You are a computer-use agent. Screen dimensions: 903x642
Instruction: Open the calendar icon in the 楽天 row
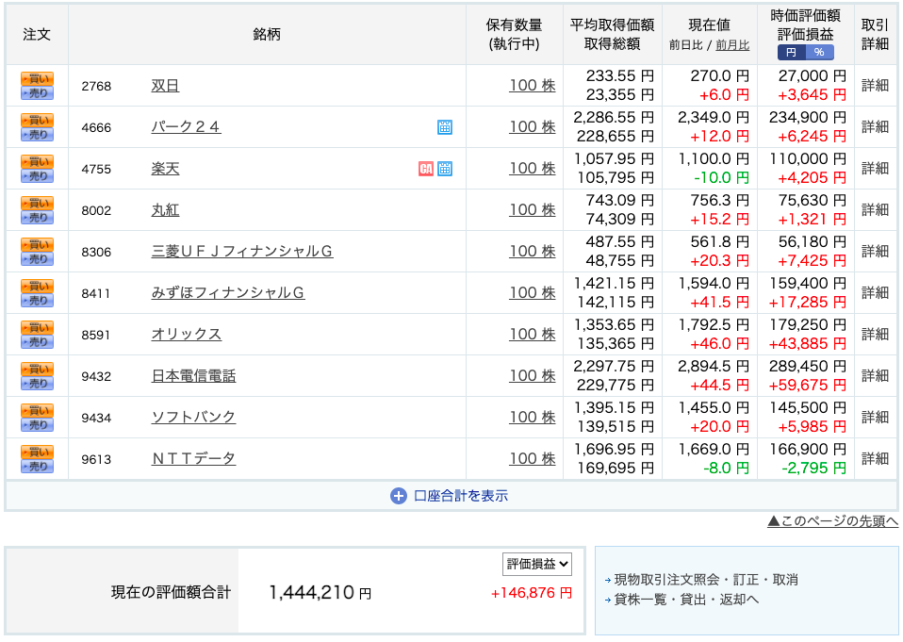tap(445, 169)
